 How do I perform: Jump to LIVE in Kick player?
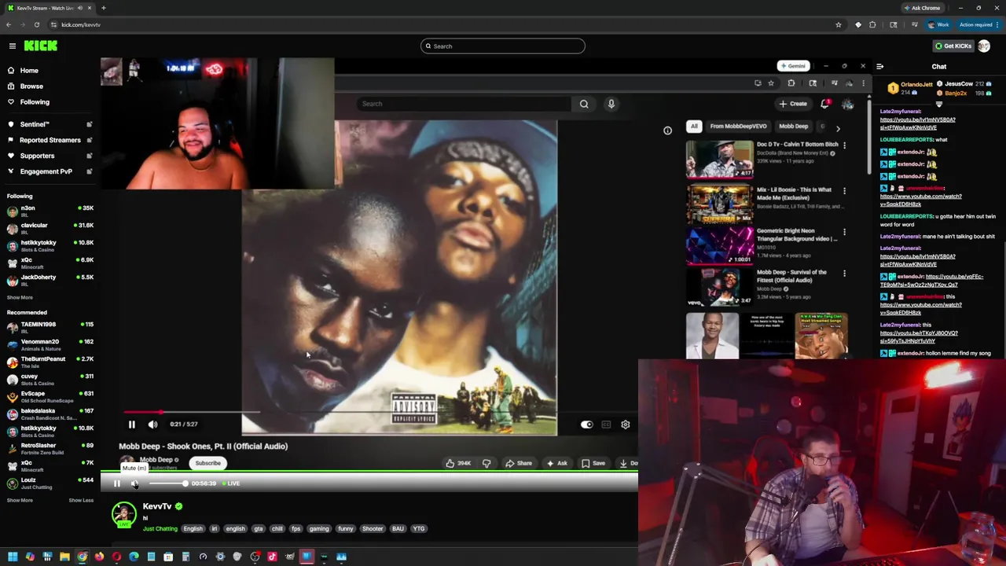point(231,483)
